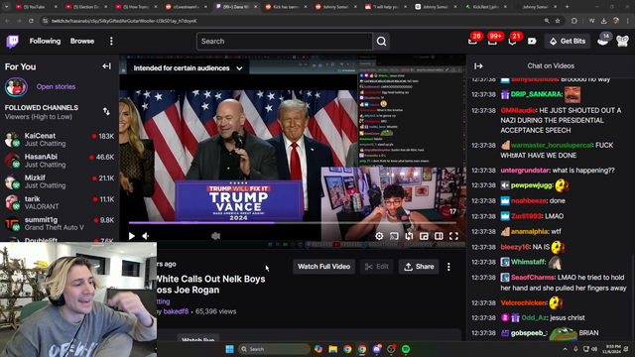Click Watch Full Video button

tap(324, 267)
